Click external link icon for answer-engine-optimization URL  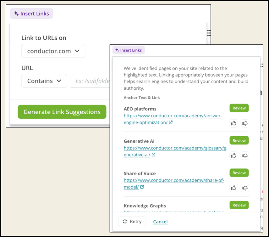pos(171,122)
